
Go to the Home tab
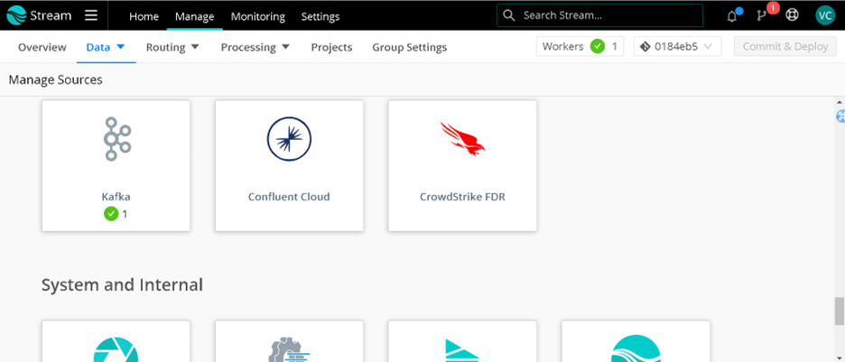144,16
